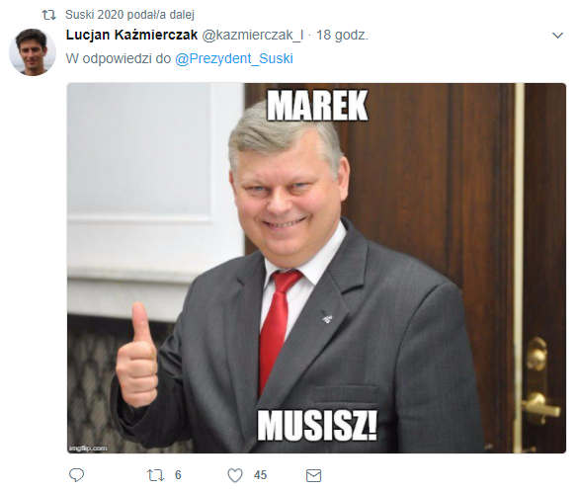Expand the tweet options chevron menu
Viewport: 577px width, 491px height.
(x=558, y=36)
